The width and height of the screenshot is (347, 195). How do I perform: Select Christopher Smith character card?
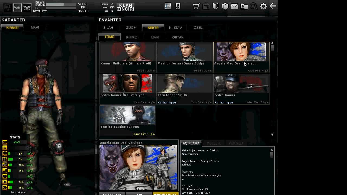184,89
